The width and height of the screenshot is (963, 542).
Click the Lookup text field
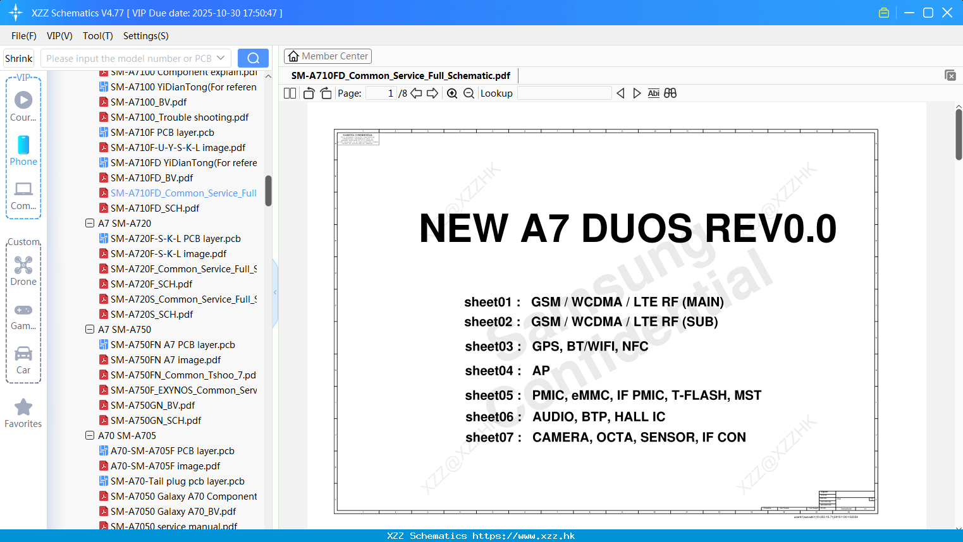[x=564, y=93]
